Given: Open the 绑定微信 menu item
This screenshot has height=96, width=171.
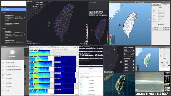Looking at the screenshot, I should click(x=13, y=87).
